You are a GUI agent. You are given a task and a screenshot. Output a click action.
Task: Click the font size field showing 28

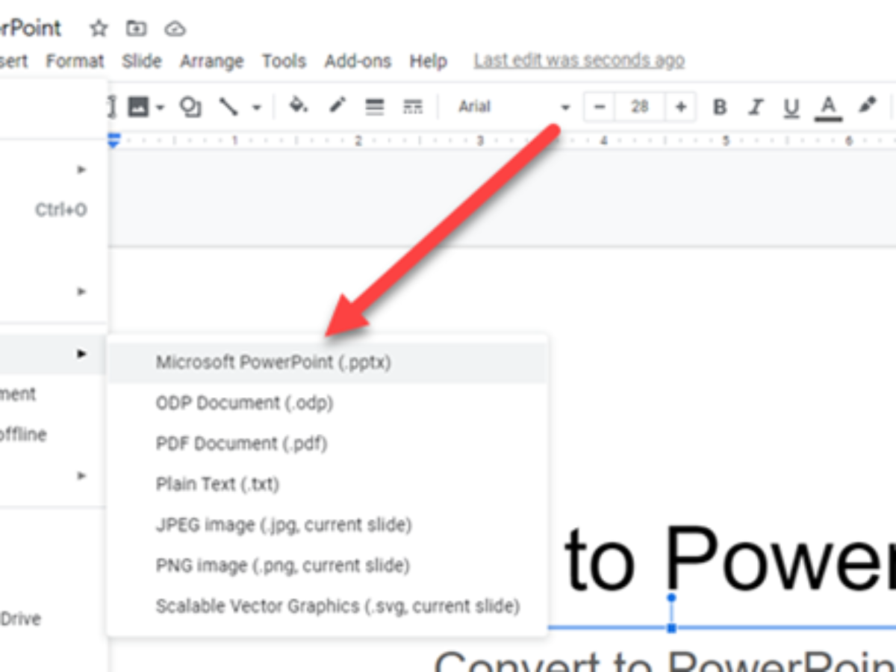639,107
